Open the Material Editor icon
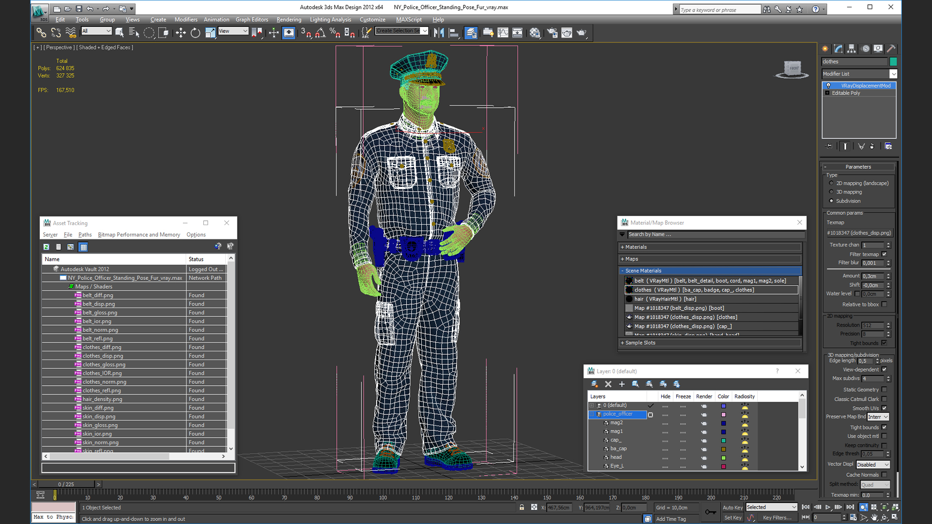The height and width of the screenshot is (524, 932). tap(535, 33)
